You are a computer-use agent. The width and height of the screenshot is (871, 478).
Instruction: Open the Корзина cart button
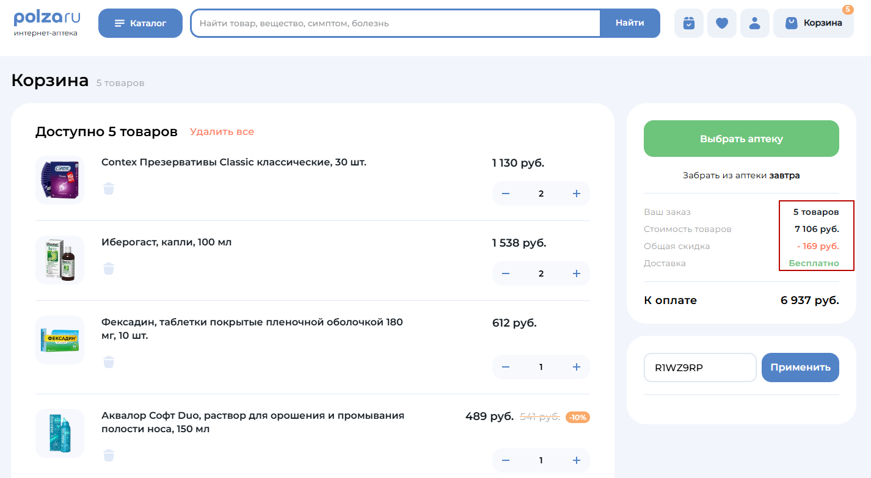(814, 23)
